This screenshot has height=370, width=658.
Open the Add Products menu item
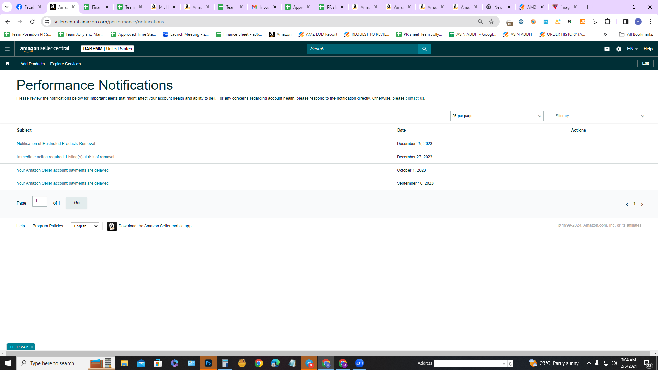click(x=32, y=64)
